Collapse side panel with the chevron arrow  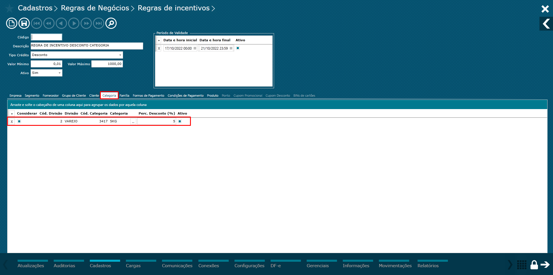click(x=546, y=24)
